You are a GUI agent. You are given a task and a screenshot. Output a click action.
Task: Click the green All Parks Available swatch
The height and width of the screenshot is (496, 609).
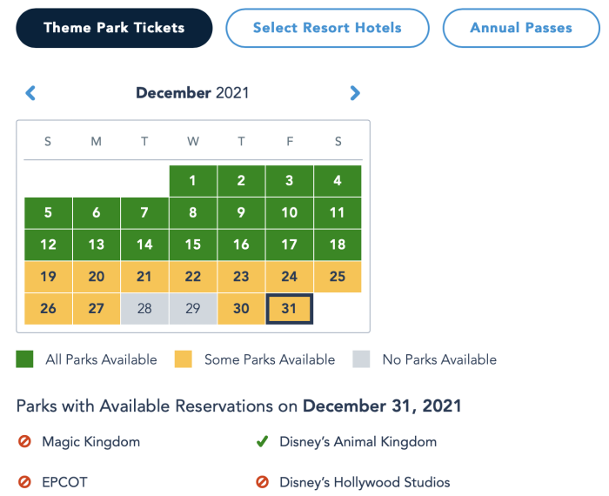(x=24, y=359)
